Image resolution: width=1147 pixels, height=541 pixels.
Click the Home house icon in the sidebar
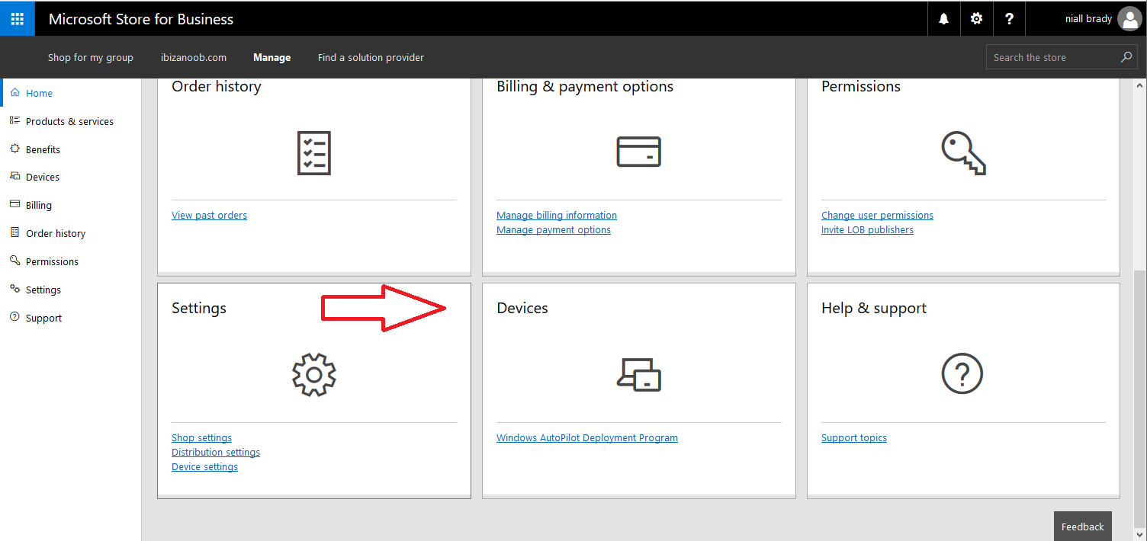pos(15,92)
